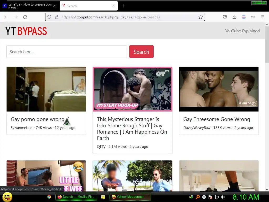Click the scrollbar up arrow
This screenshot has height=202, width=269.
point(267,24)
